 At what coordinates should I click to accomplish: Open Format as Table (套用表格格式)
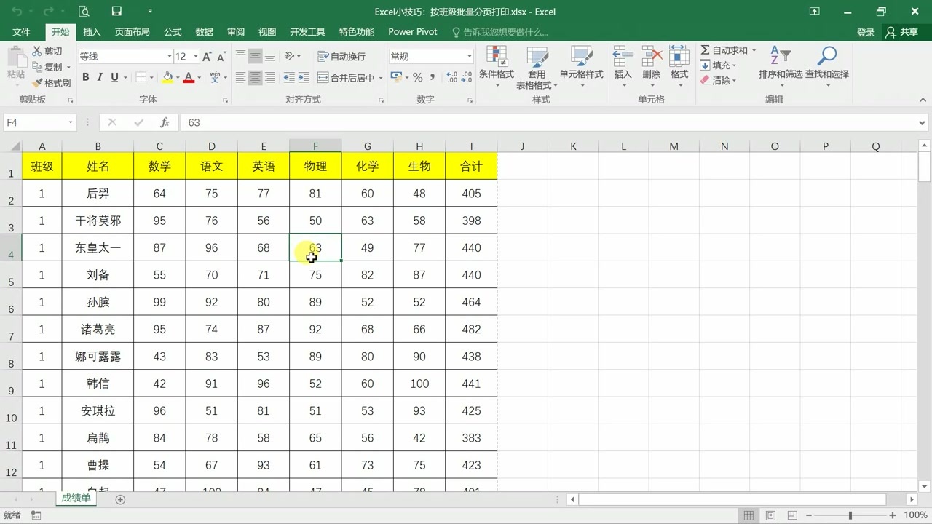[537, 67]
